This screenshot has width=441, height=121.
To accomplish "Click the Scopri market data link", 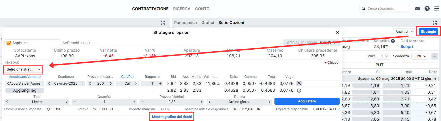I will 406,47.
